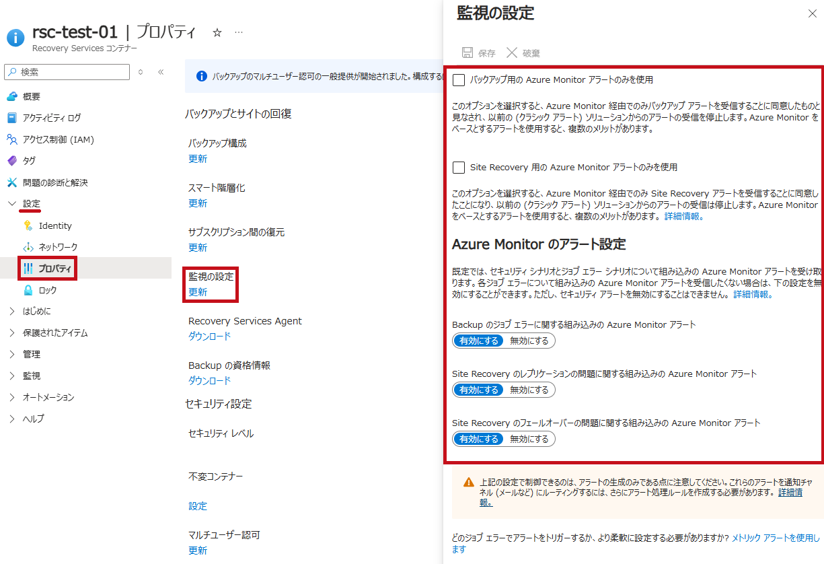Expand the 管理 section
The height and width of the screenshot is (564, 824).
pos(11,354)
